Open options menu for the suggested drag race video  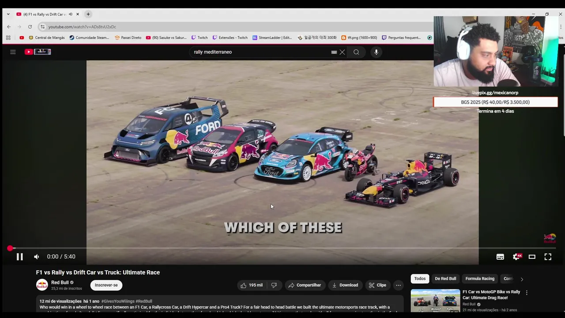coord(527,292)
